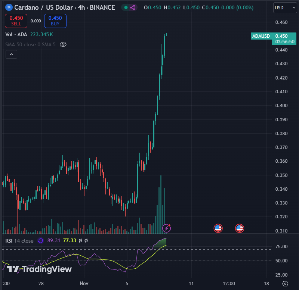The width and height of the screenshot is (299, 290).
Task: Click the 4h interval in chart title
Action: 81,7
